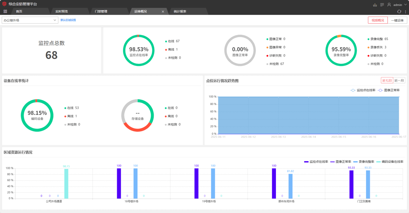Select the 近一月 time range control
This screenshot has width=409, height=213.
coord(398,80)
